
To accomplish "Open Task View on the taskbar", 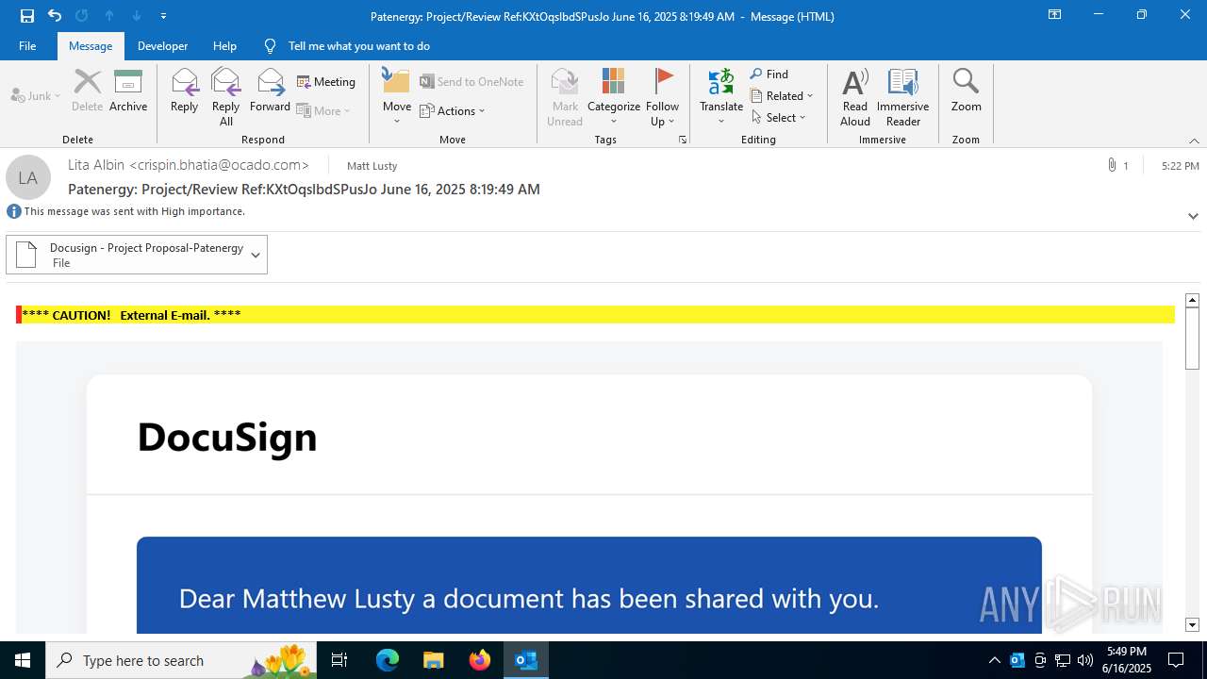I will (340, 660).
